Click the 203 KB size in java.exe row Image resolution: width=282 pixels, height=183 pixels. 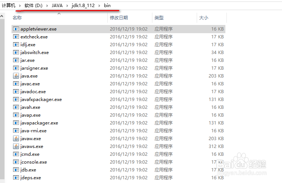click(x=216, y=76)
